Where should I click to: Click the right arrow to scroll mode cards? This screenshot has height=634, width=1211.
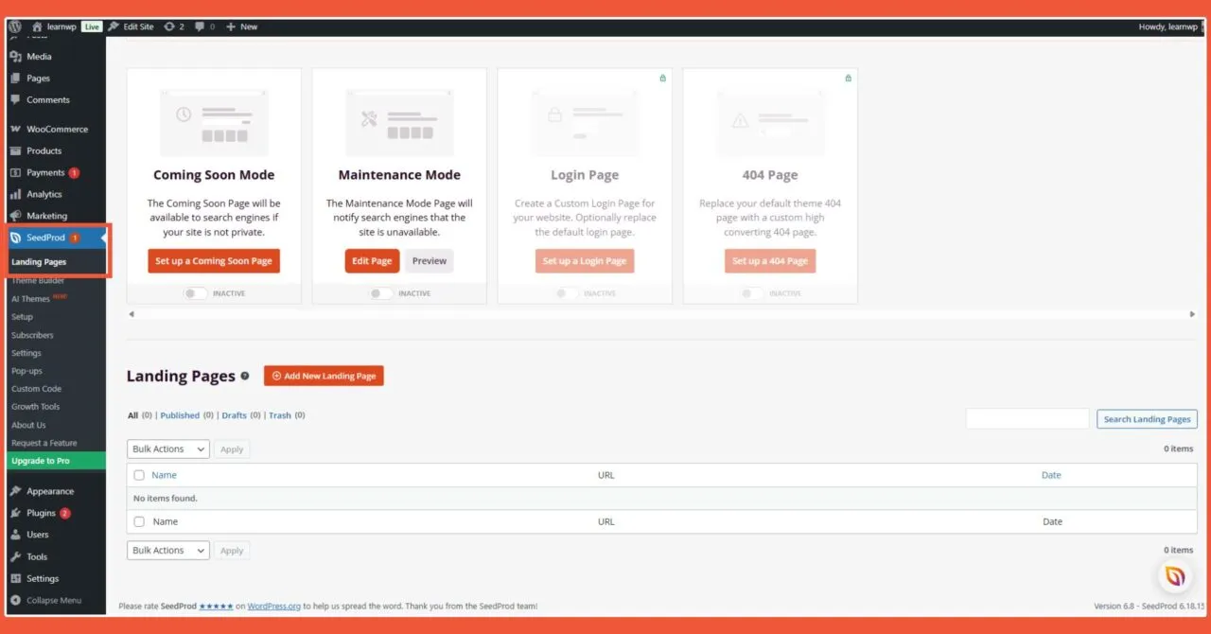point(1193,313)
